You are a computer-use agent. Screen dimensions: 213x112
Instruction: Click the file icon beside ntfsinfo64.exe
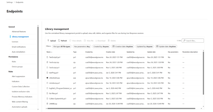pyautogui.click(x=47, y=78)
